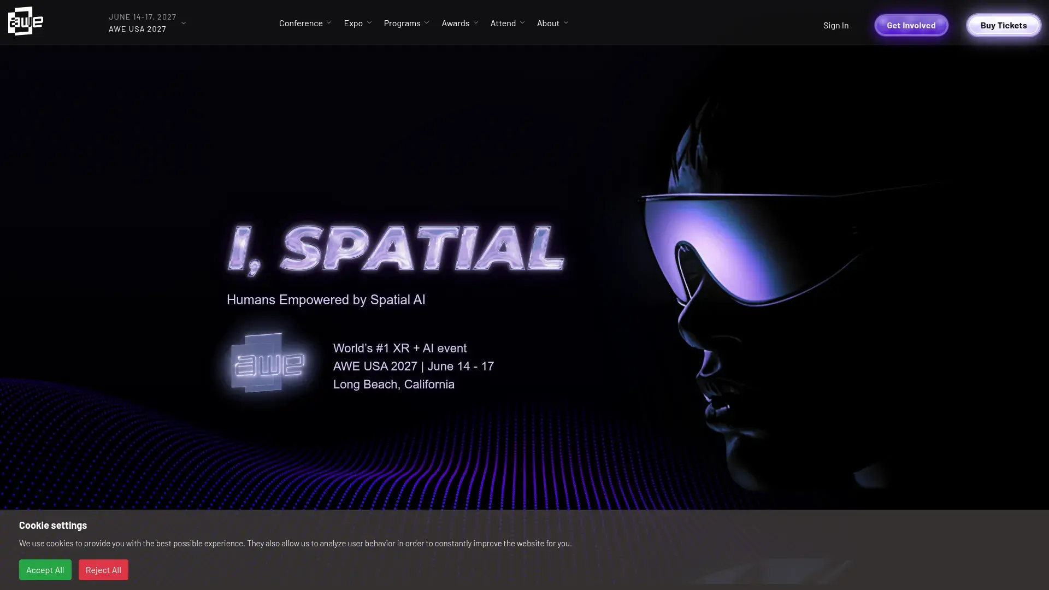Reject all cookies
The height and width of the screenshot is (590, 1049).
pyautogui.click(x=103, y=570)
